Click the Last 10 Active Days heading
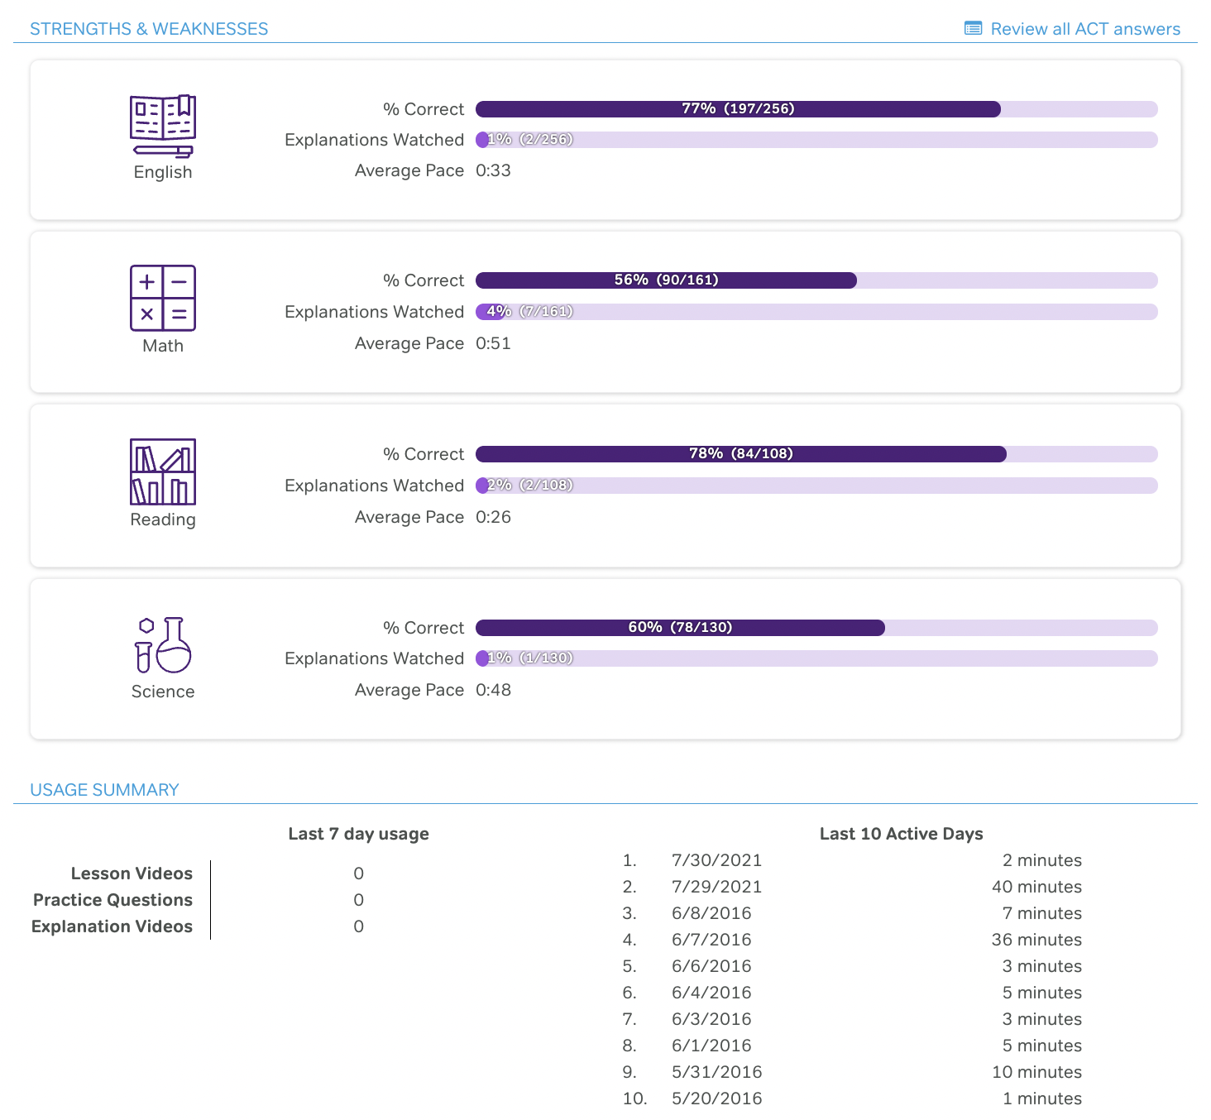Screen dimensions: 1211x1120 [x=901, y=834]
